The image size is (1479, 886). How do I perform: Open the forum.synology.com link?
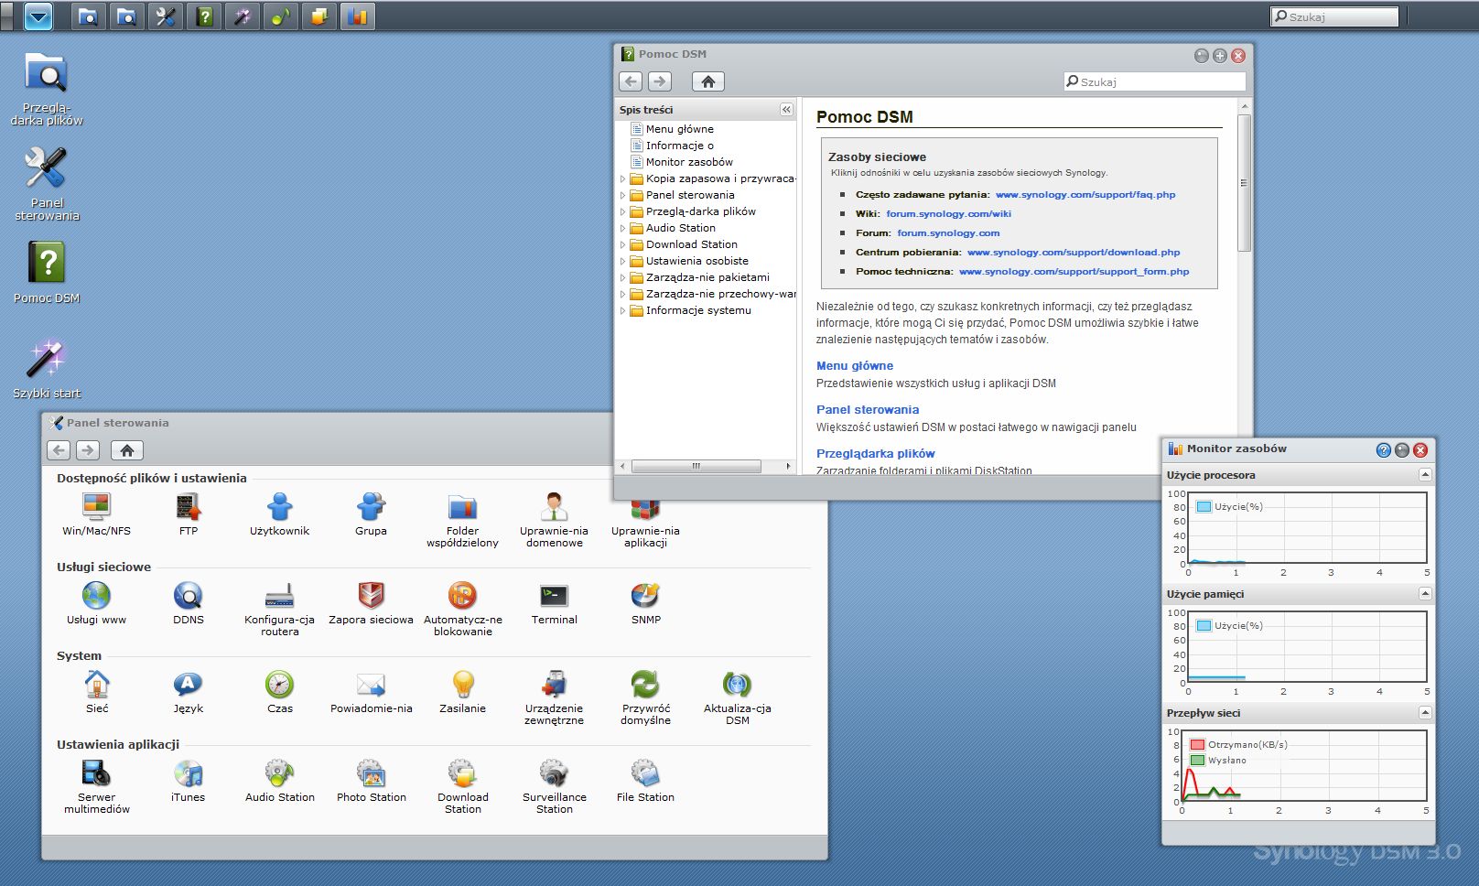(x=948, y=233)
